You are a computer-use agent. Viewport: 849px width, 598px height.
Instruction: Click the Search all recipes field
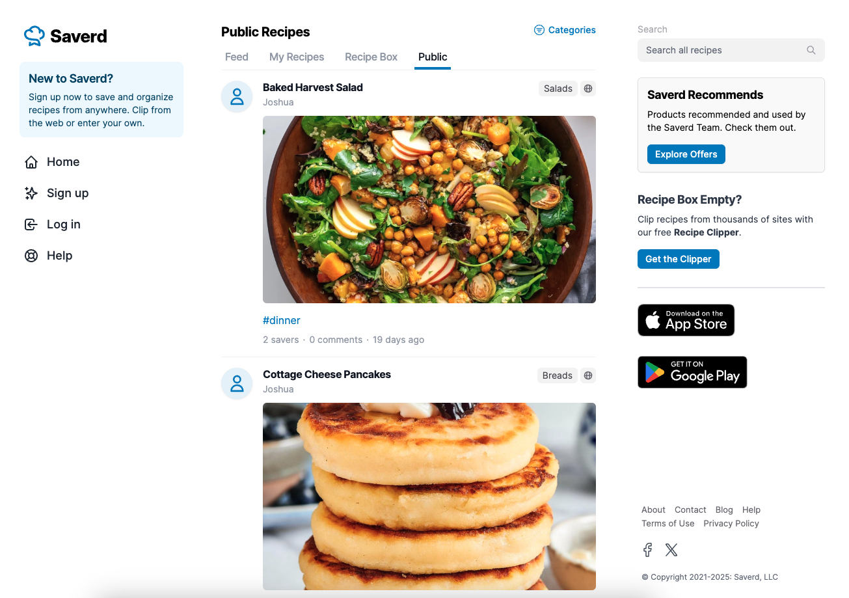731,50
